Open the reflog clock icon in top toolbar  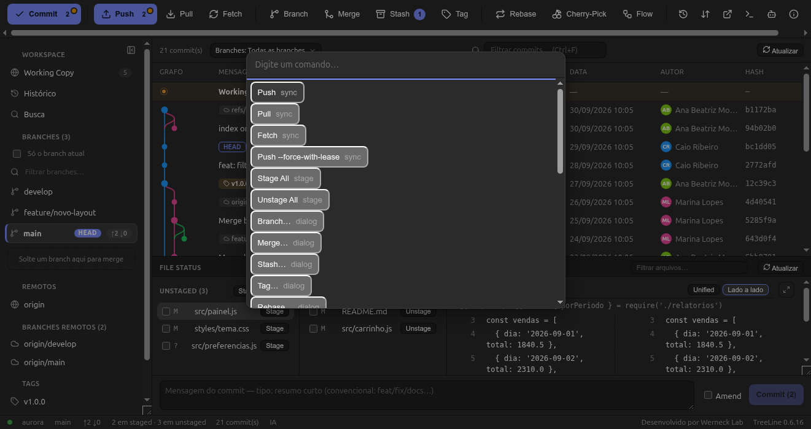683,14
